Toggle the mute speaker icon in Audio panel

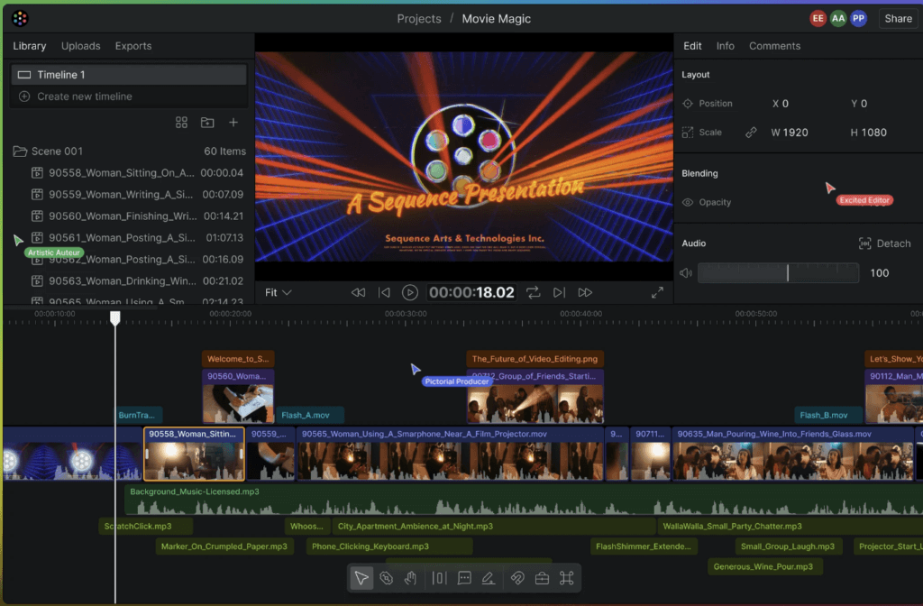pos(685,272)
